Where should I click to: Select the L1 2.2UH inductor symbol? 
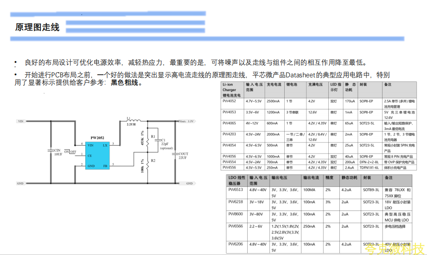pyautogui.click(x=133, y=120)
